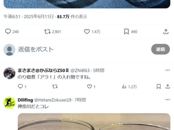Open the @HetareZokusei19 handle link
The height and width of the screenshot is (130, 174).
point(53,100)
